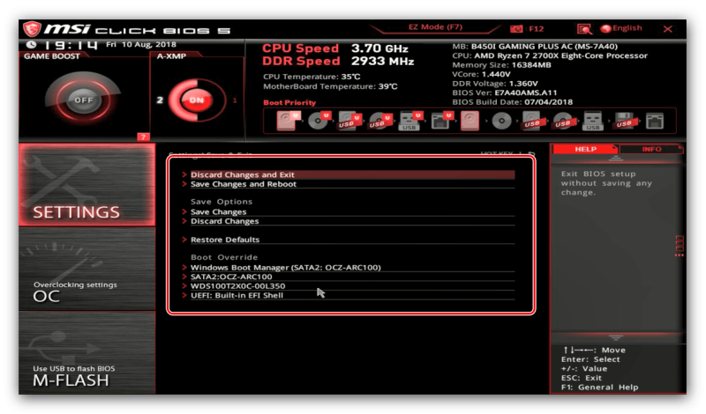The width and height of the screenshot is (706, 414).
Task: Select the legacy CD/DVD boot icon
Action: point(501,121)
